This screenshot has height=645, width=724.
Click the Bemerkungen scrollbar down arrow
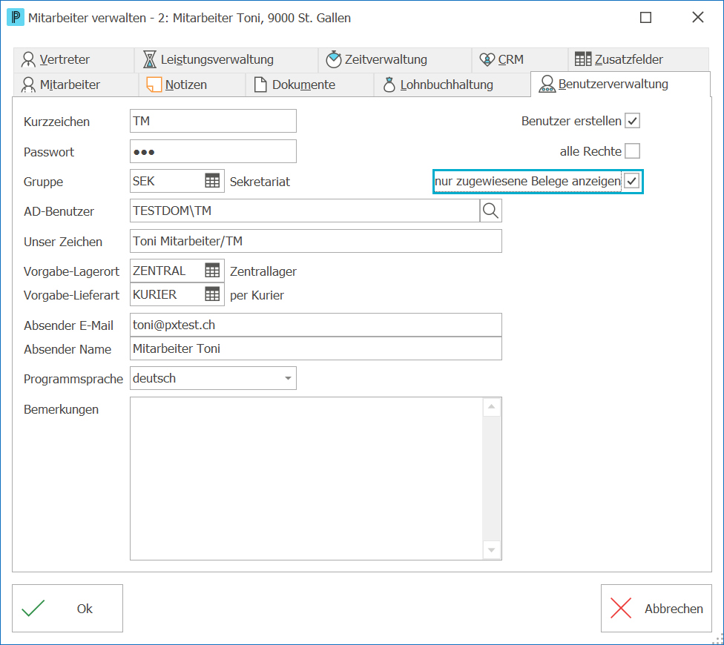point(491,550)
